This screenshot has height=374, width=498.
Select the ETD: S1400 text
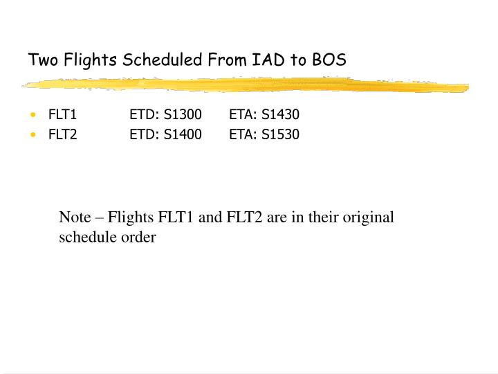coord(165,134)
